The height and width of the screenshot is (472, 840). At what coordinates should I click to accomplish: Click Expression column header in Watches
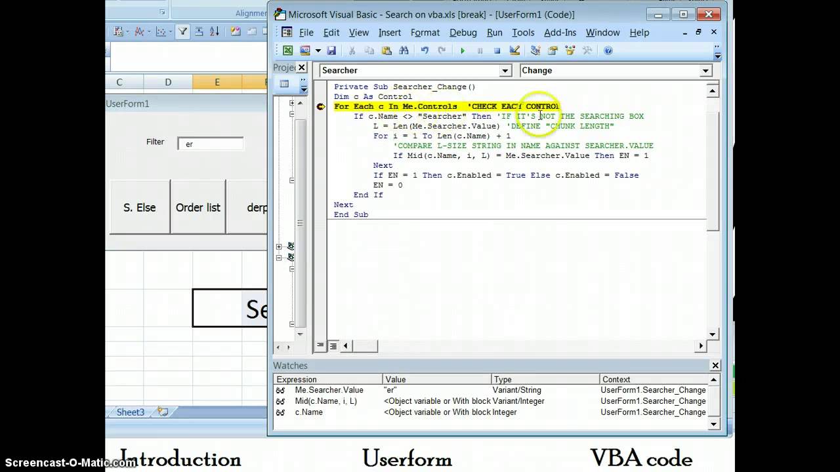[328, 380]
